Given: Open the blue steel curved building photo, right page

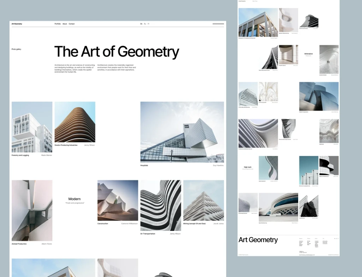Looking at the screenshot, I should tap(319, 97).
